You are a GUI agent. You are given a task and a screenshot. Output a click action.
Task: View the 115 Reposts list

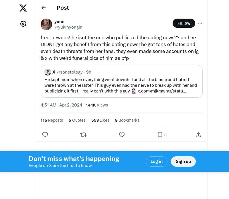point(52,120)
